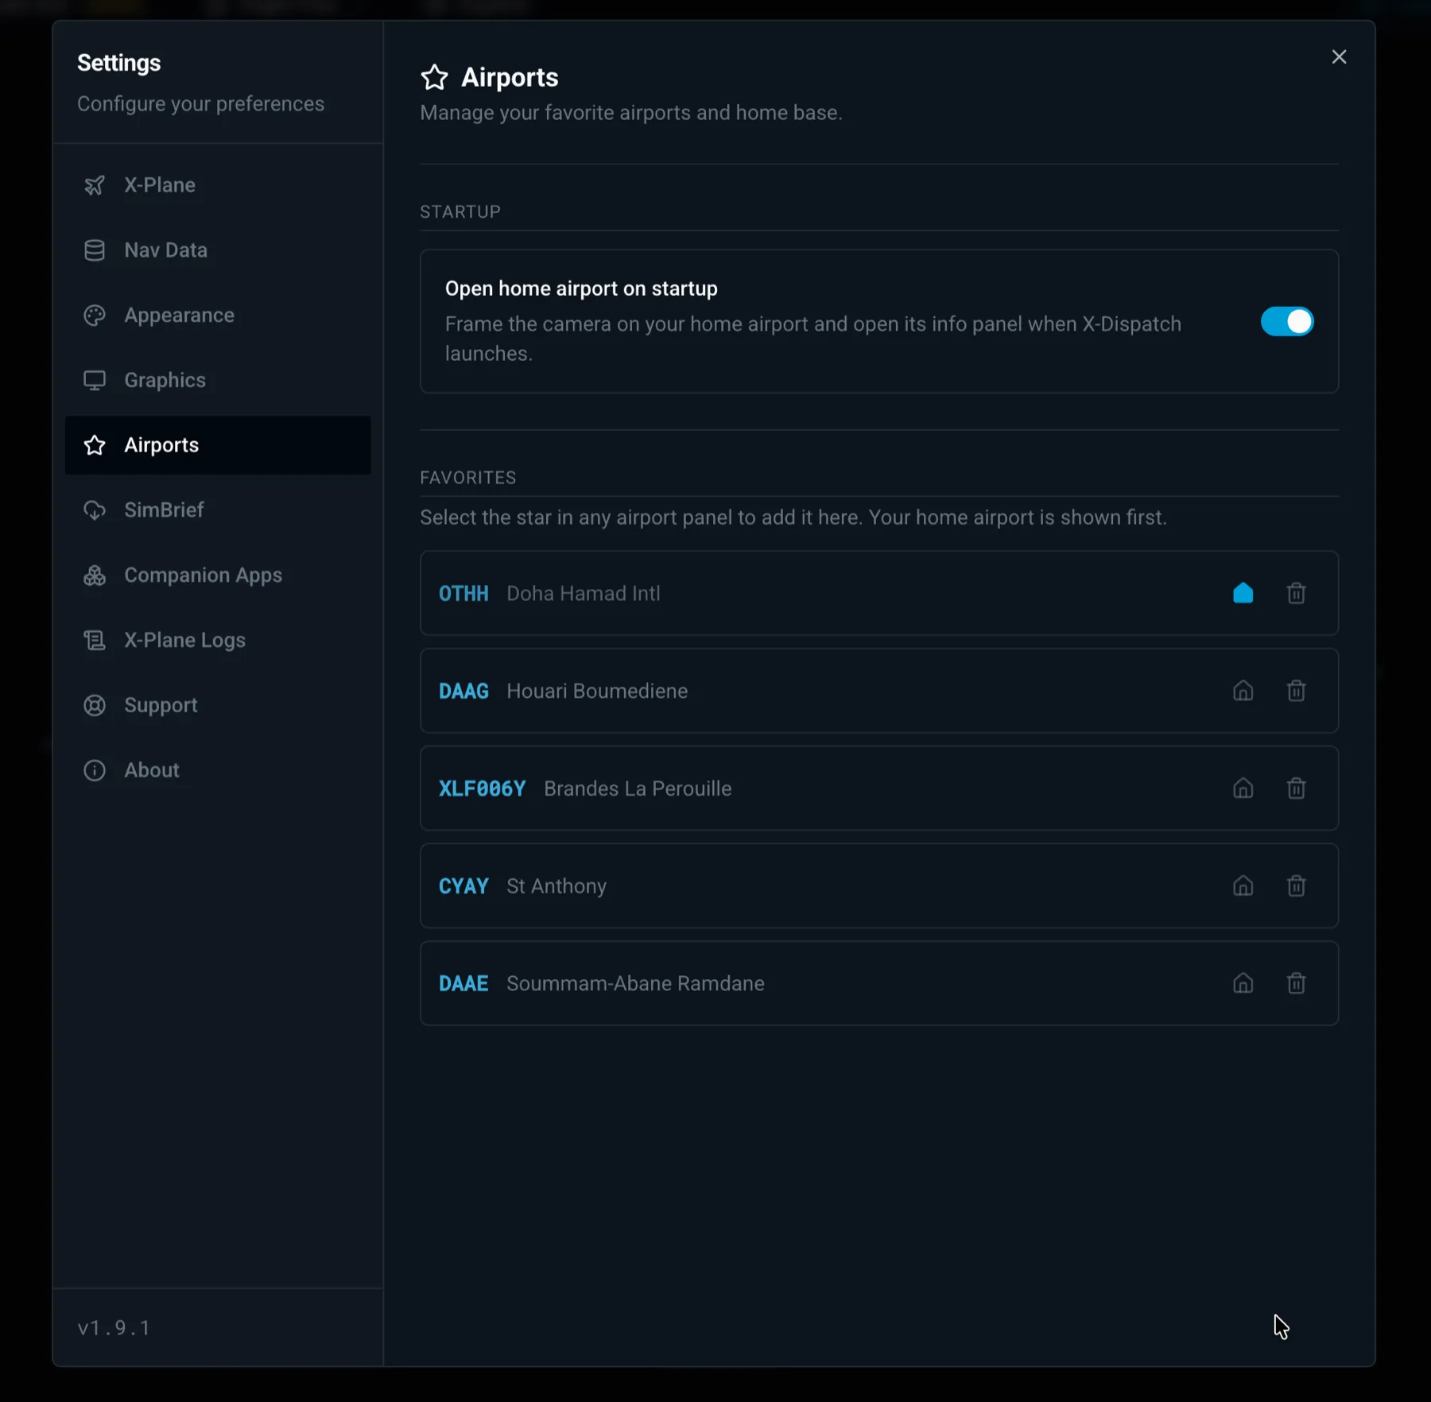Click the info icon beside About
1431x1402 pixels.
click(95, 770)
